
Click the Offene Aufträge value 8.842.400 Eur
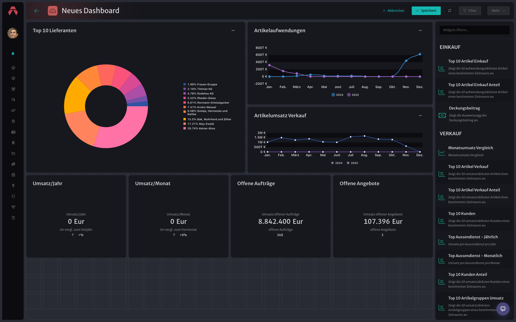coord(281,221)
